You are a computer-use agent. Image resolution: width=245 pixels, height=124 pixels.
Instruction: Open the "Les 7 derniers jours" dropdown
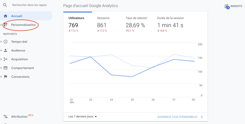(x=83, y=117)
